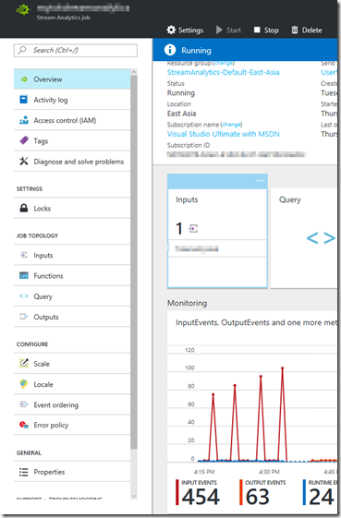Click the sidebar vertical scrollbar thumb
This screenshot has height=518, width=341.
click(x=134, y=261)
